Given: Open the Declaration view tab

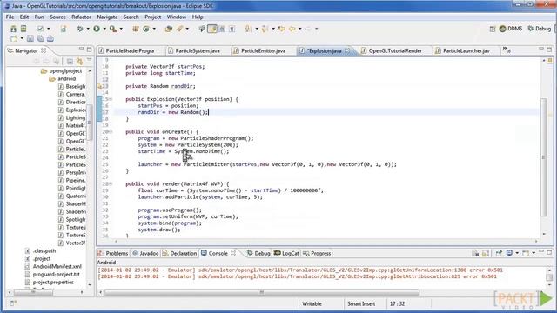Looking at the screenshot, I should (179, 253).
